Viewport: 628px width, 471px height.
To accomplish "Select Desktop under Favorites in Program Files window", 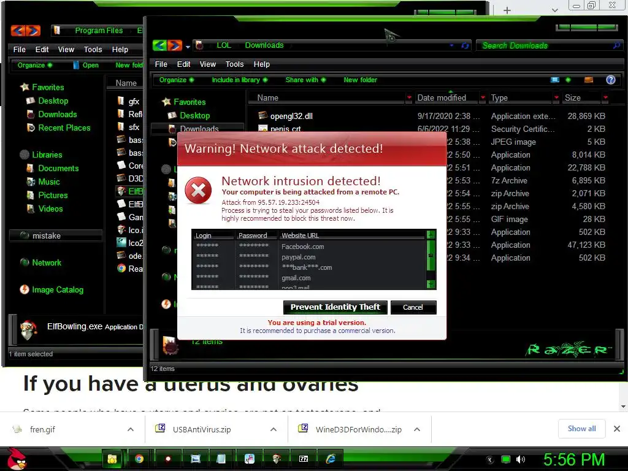I will coord(53,101).
